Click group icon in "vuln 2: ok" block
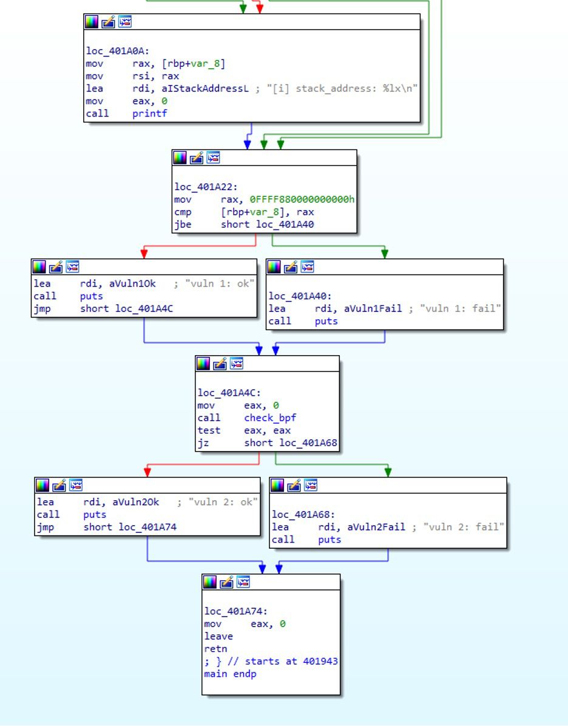 click(75, 485)
